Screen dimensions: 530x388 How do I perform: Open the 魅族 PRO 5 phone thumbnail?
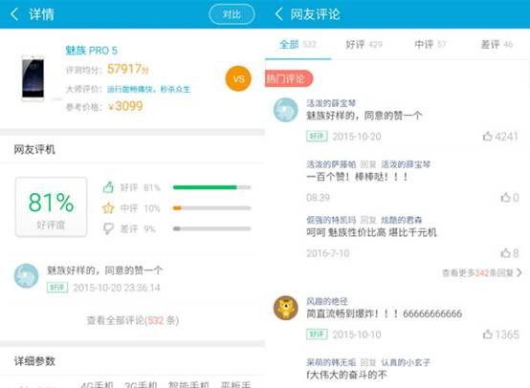pos(33,78)
